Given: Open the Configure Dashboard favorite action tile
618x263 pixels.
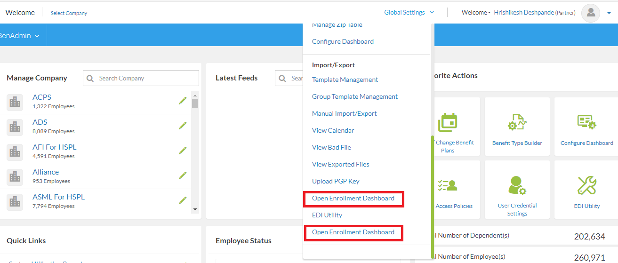Looking at the screenshot, I should click(586, 122).
